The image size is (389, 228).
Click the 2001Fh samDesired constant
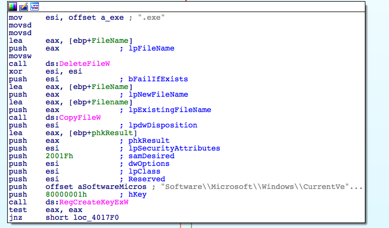[x=57, y=156]
